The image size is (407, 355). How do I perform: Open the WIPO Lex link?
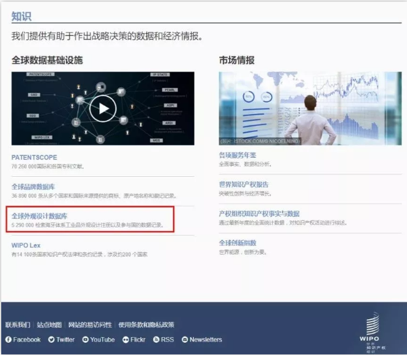26,245
